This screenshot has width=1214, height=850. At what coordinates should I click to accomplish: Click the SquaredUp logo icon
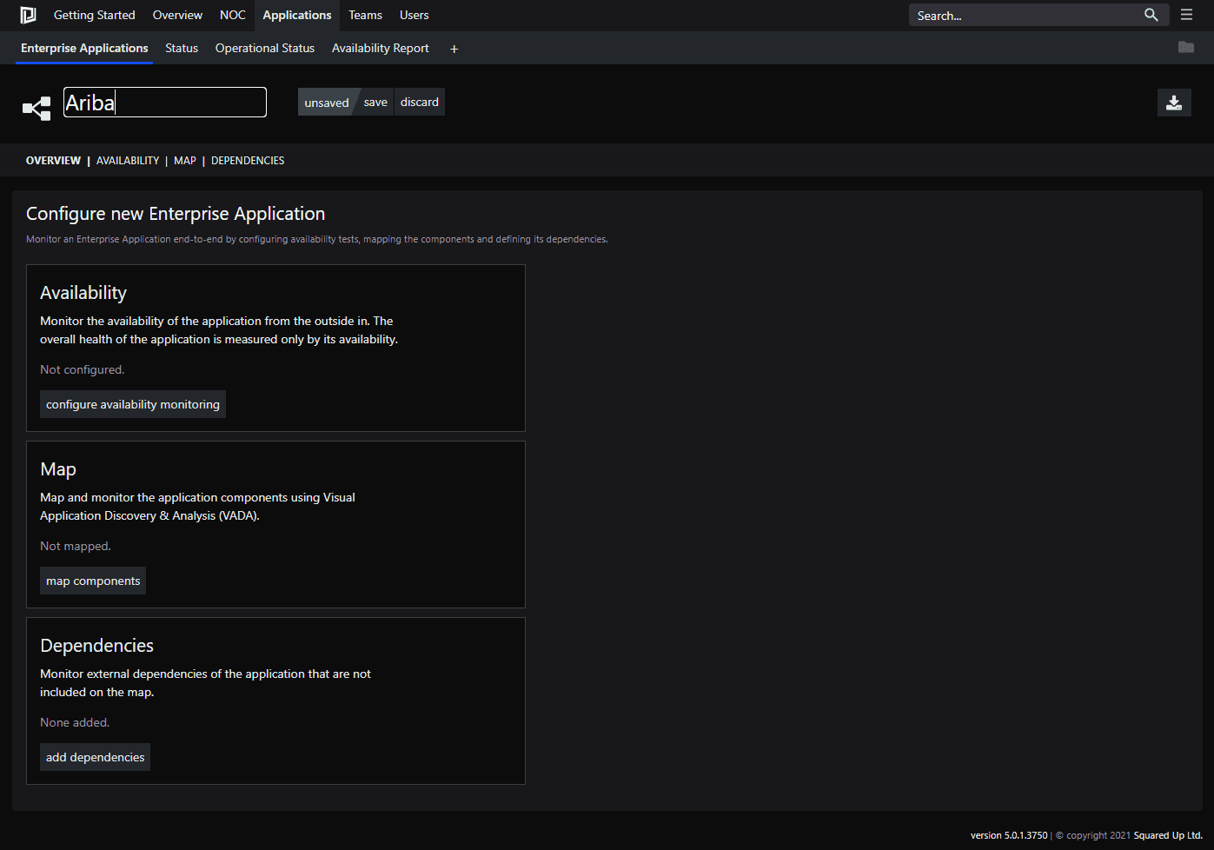pos(28,15)
